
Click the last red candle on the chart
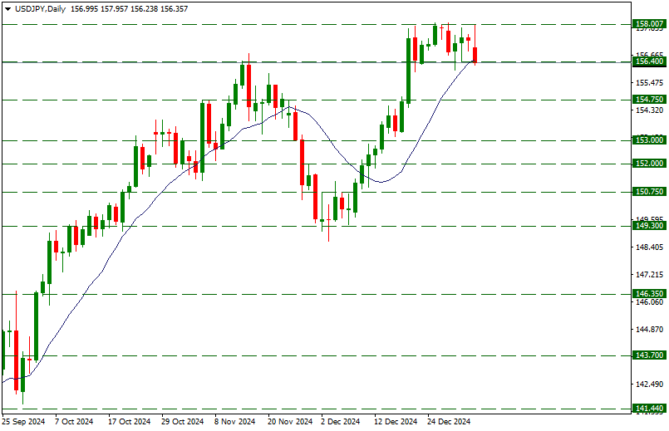pos(475,55)
